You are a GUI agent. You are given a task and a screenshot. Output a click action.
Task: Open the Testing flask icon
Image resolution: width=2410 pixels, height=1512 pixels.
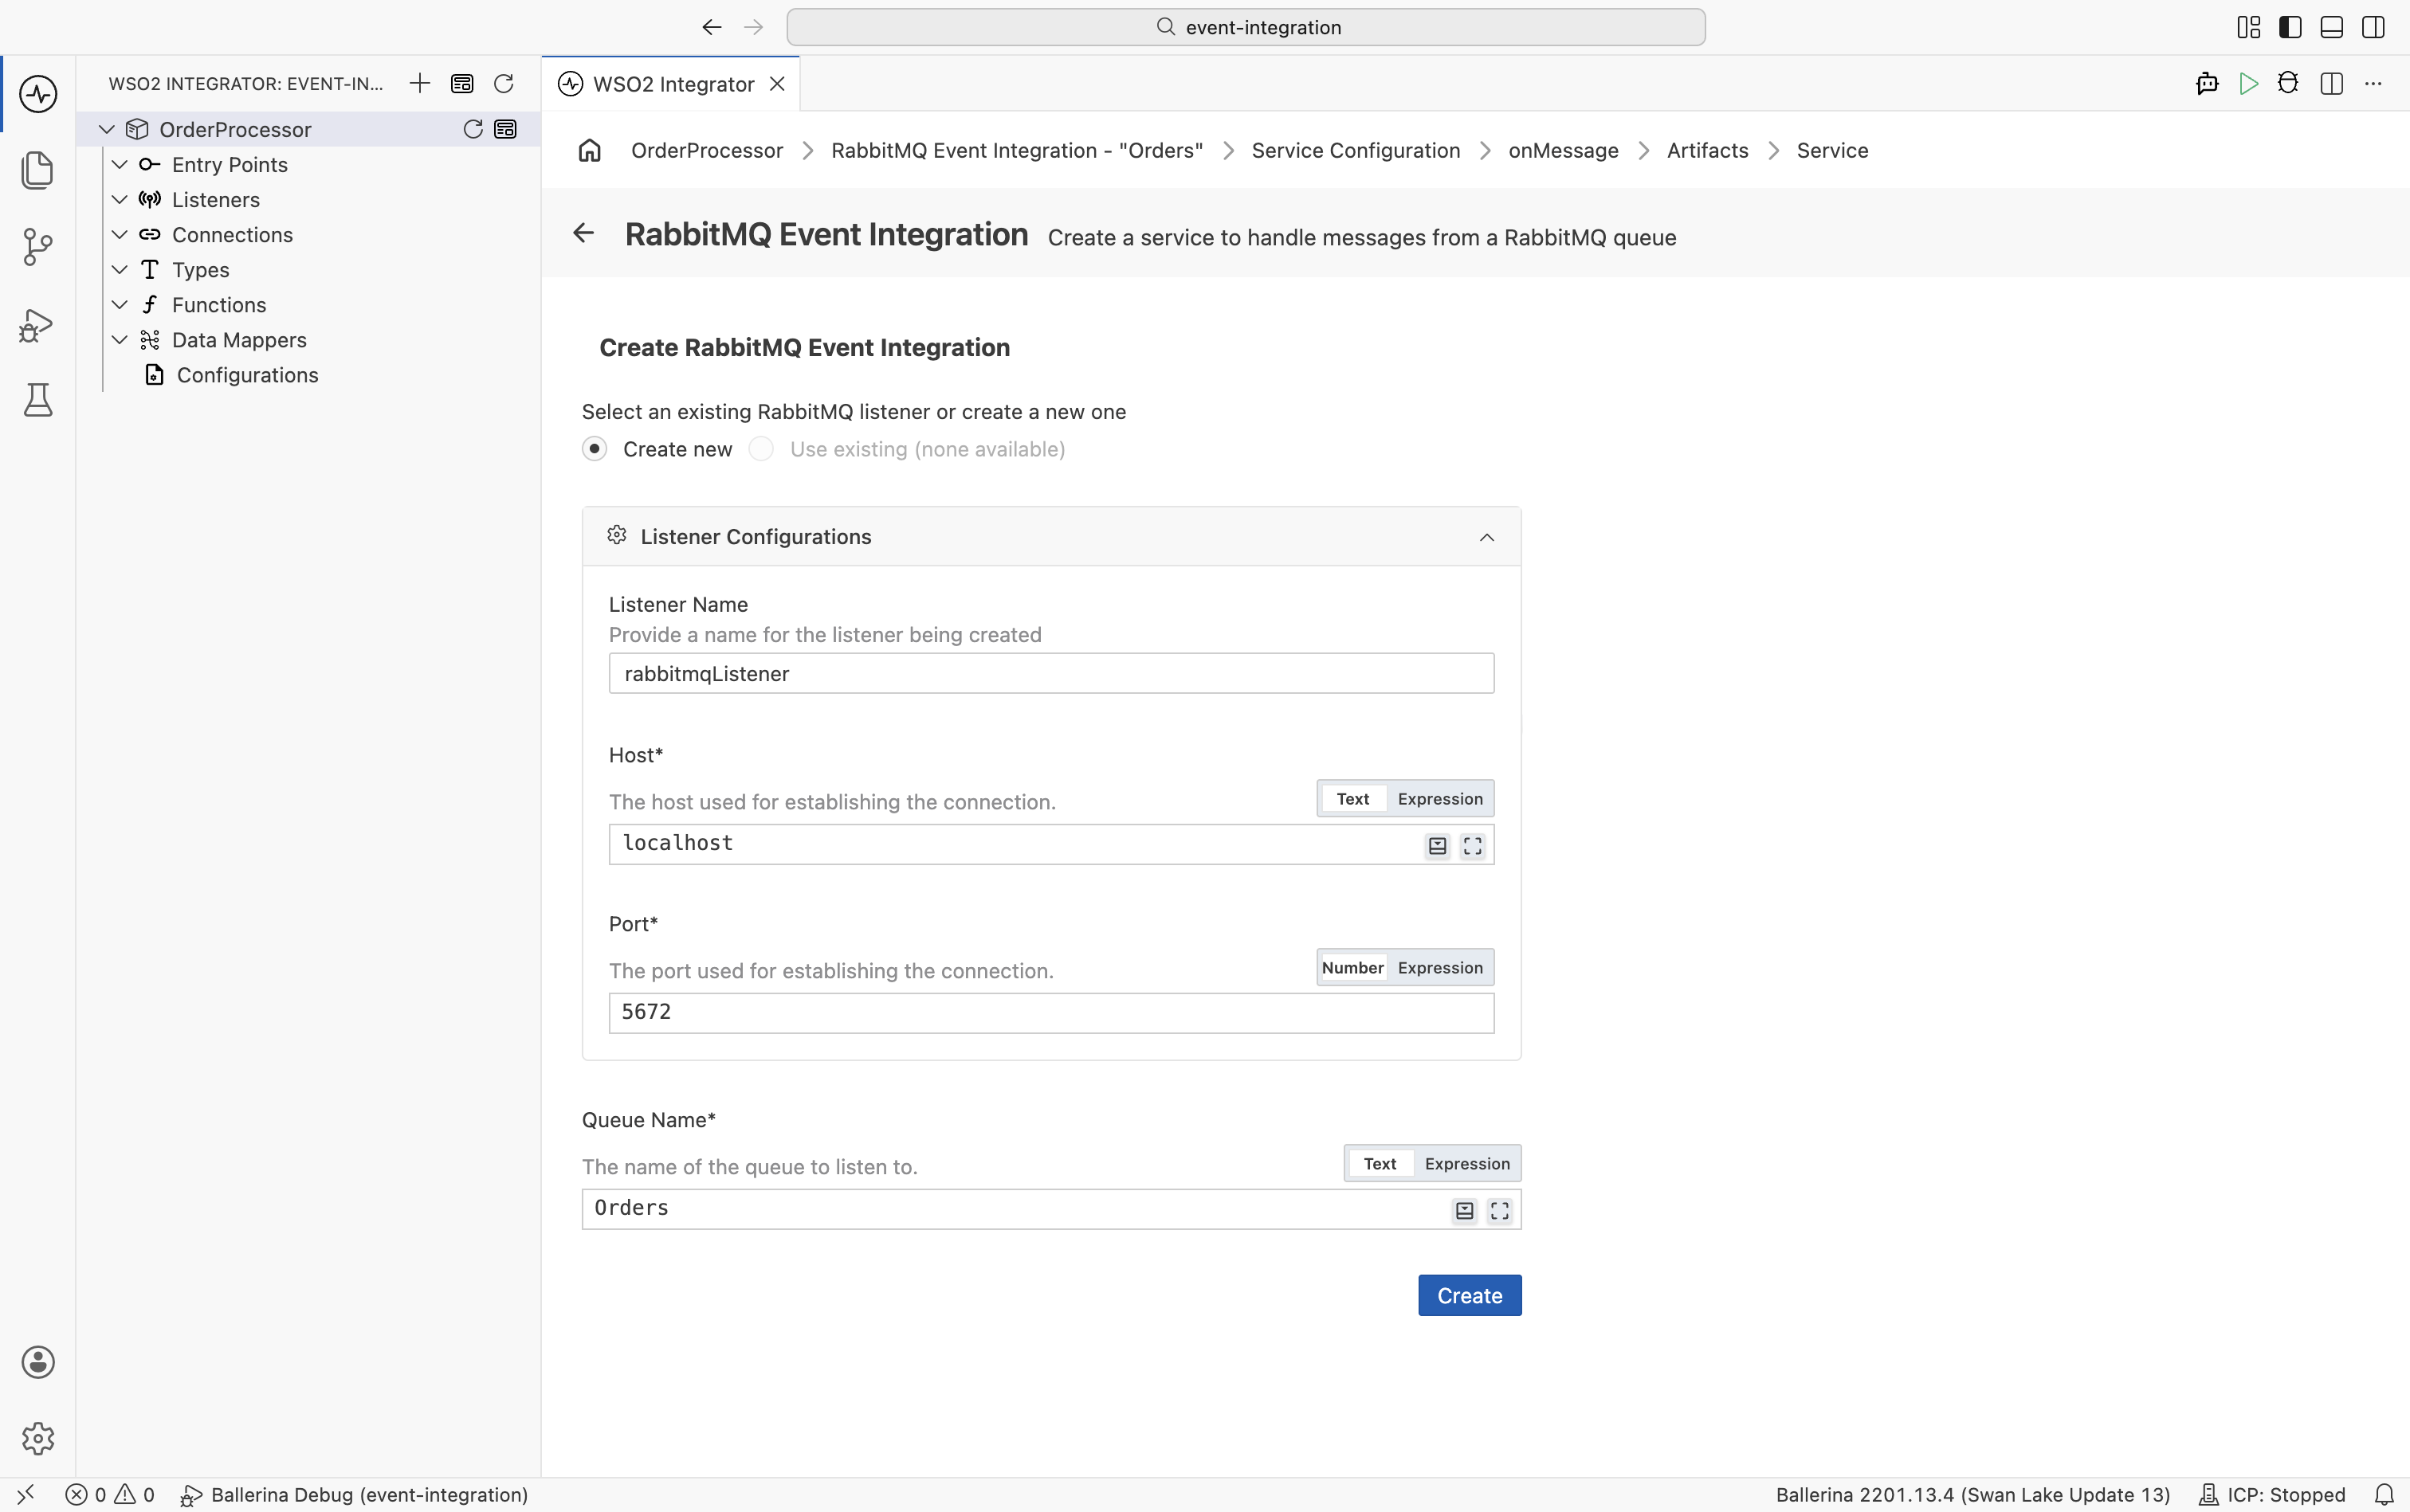pyautogui.click(x=38, y=400)
